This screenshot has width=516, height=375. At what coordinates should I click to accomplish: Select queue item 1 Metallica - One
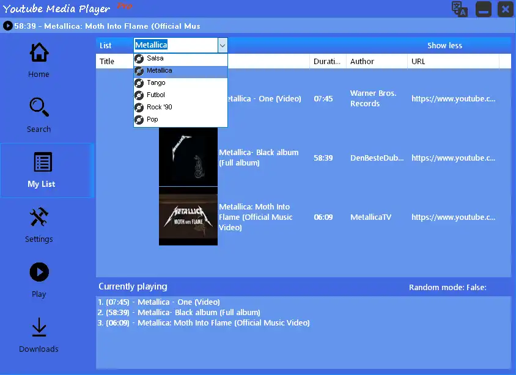point(158,302)
